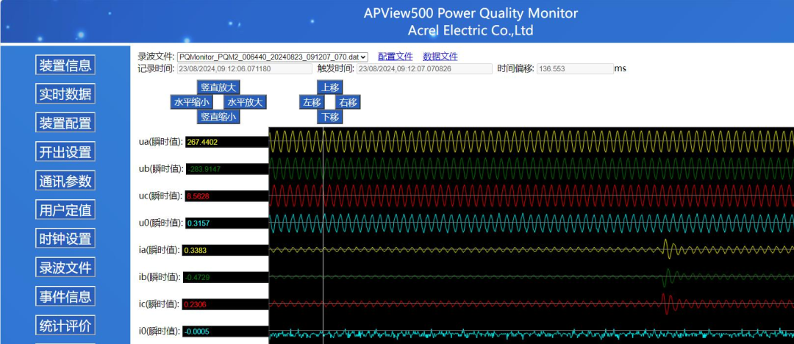Select 开出设置 in the left menu
Viewport: 794px width, 344px height.
[x=65, y=152]
